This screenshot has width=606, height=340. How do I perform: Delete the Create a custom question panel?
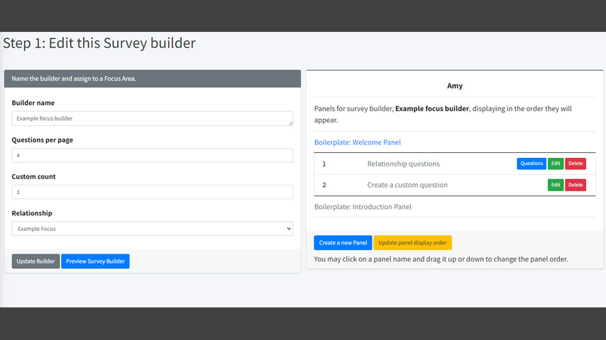point(575,185)
